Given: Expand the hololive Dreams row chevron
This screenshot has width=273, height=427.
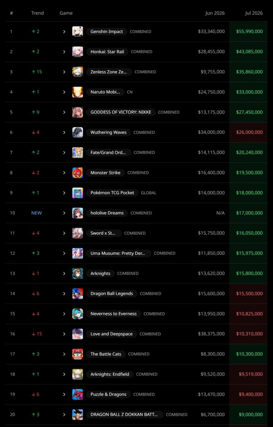Looking at the screenshot, I should tap(64, 213).
